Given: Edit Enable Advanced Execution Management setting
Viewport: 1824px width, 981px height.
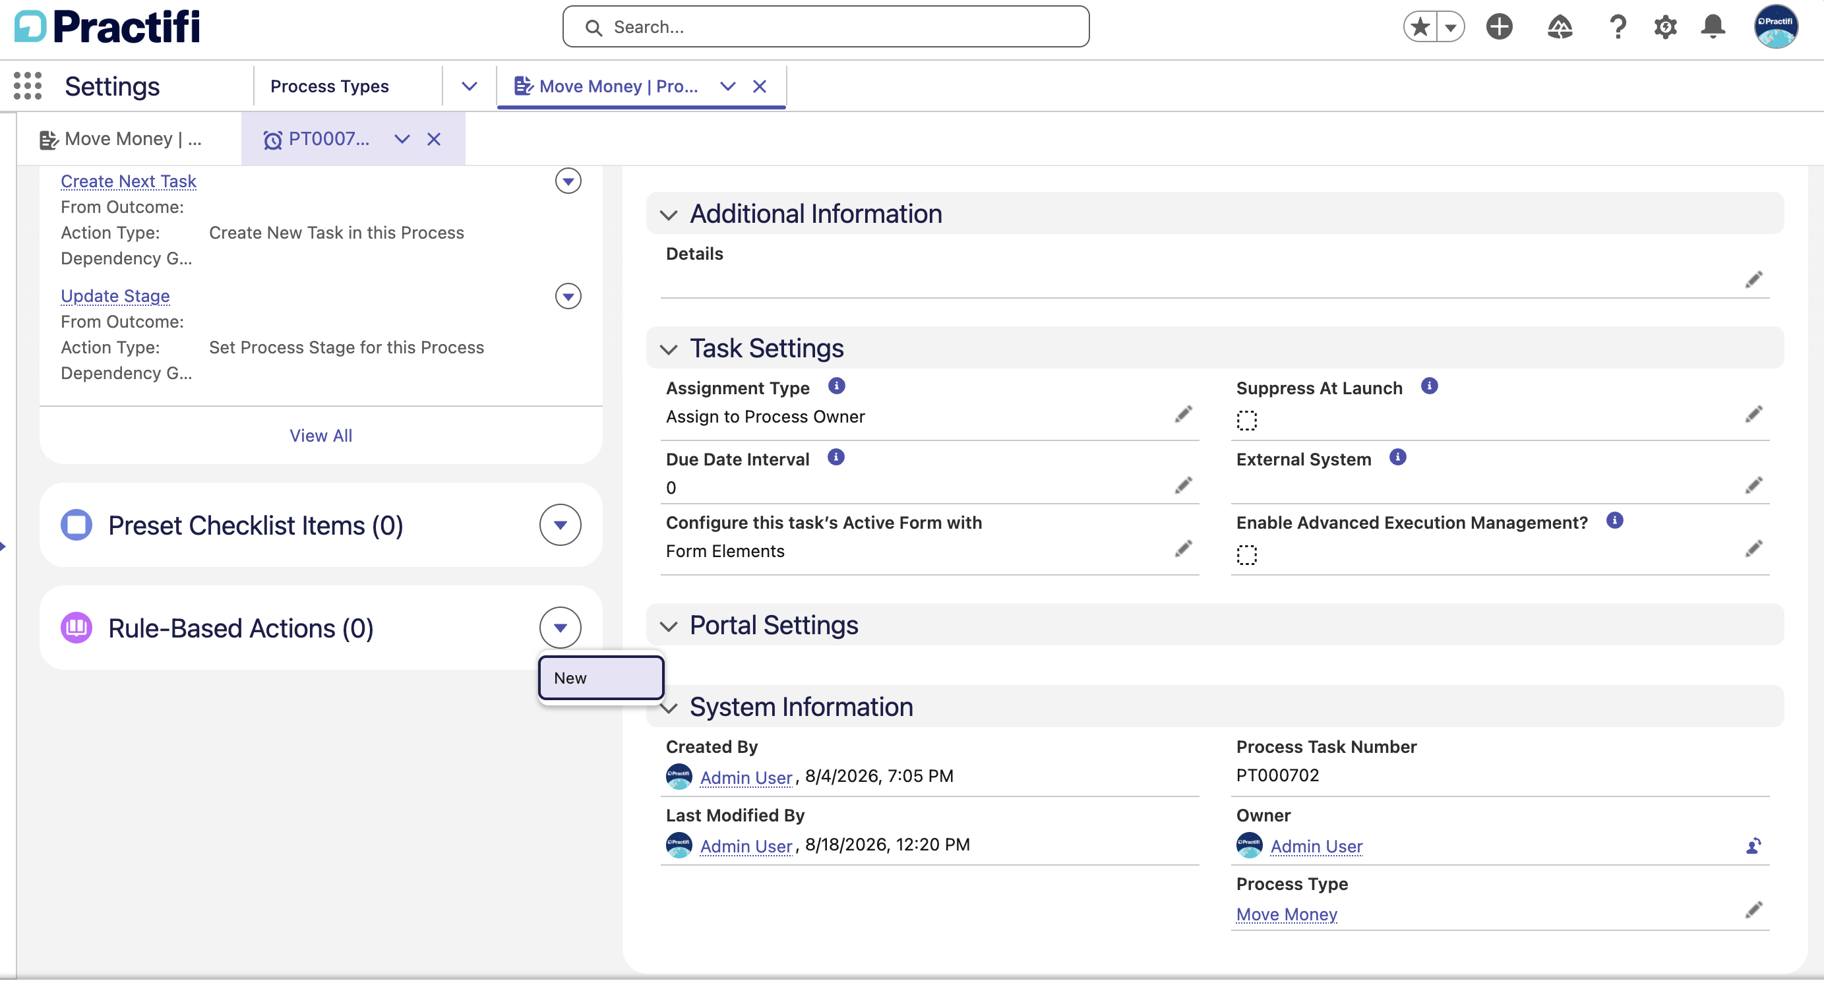Looking at the screenshot, I should [x=1753, y=549].
